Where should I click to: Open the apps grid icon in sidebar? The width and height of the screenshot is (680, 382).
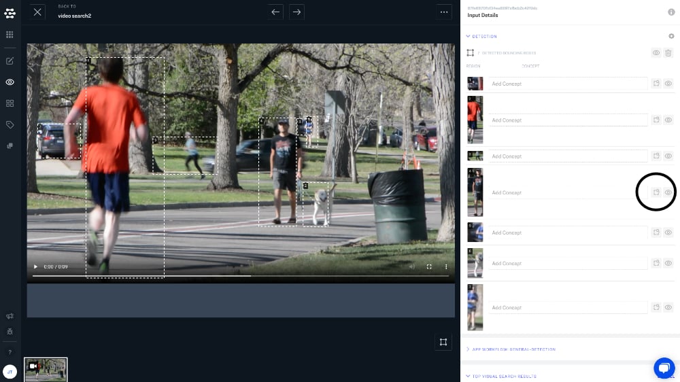point(10,34)
